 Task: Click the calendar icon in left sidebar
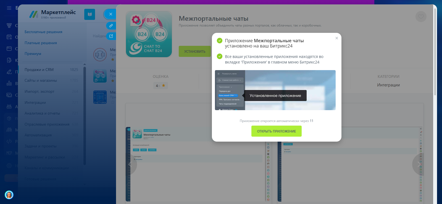(9, 37)
